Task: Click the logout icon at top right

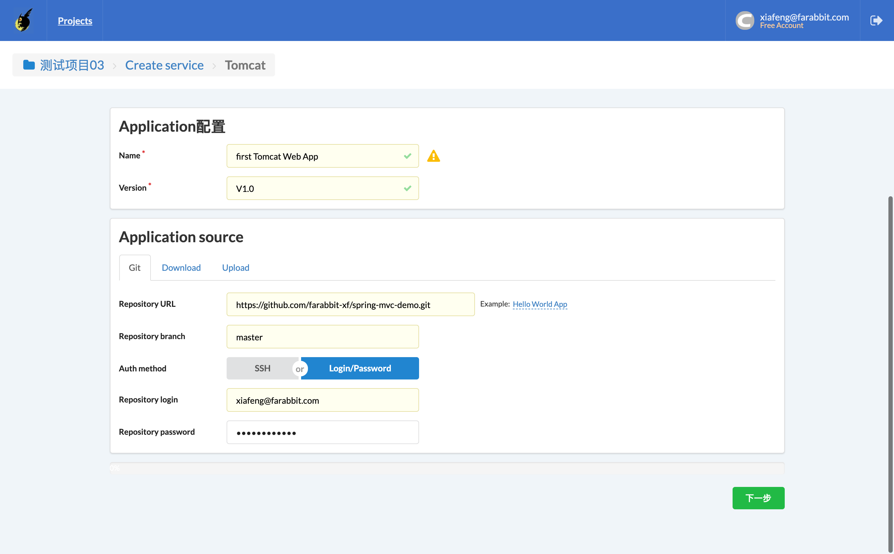Action: pyautogui.click(x=876, y=20)
